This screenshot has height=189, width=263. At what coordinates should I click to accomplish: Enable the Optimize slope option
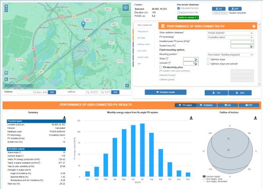click(x=208, y=59)
